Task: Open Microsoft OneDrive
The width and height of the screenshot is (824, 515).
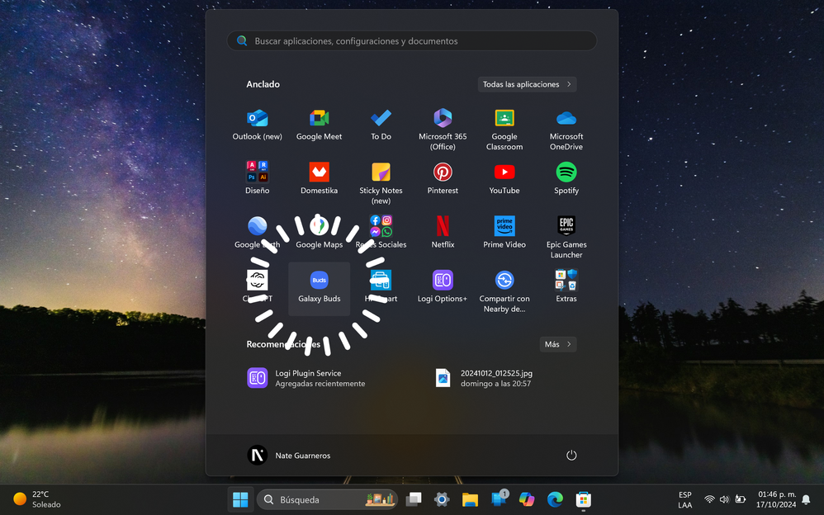Action: point(566,130)
